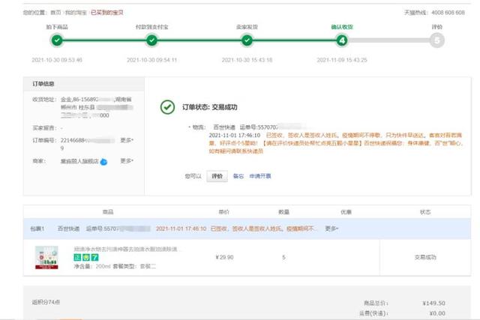480x320 pixels.
Task: Click the 2021-10-30 15:43:18 timestamp
Action: [247, 60]
